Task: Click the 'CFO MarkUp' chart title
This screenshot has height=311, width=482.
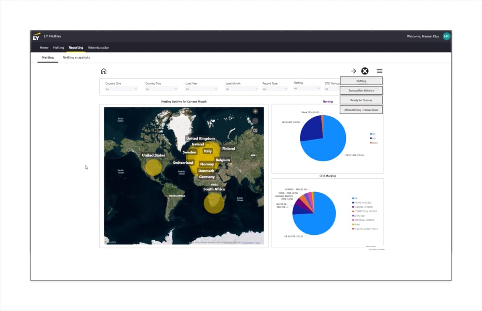Action: [328, 176]
